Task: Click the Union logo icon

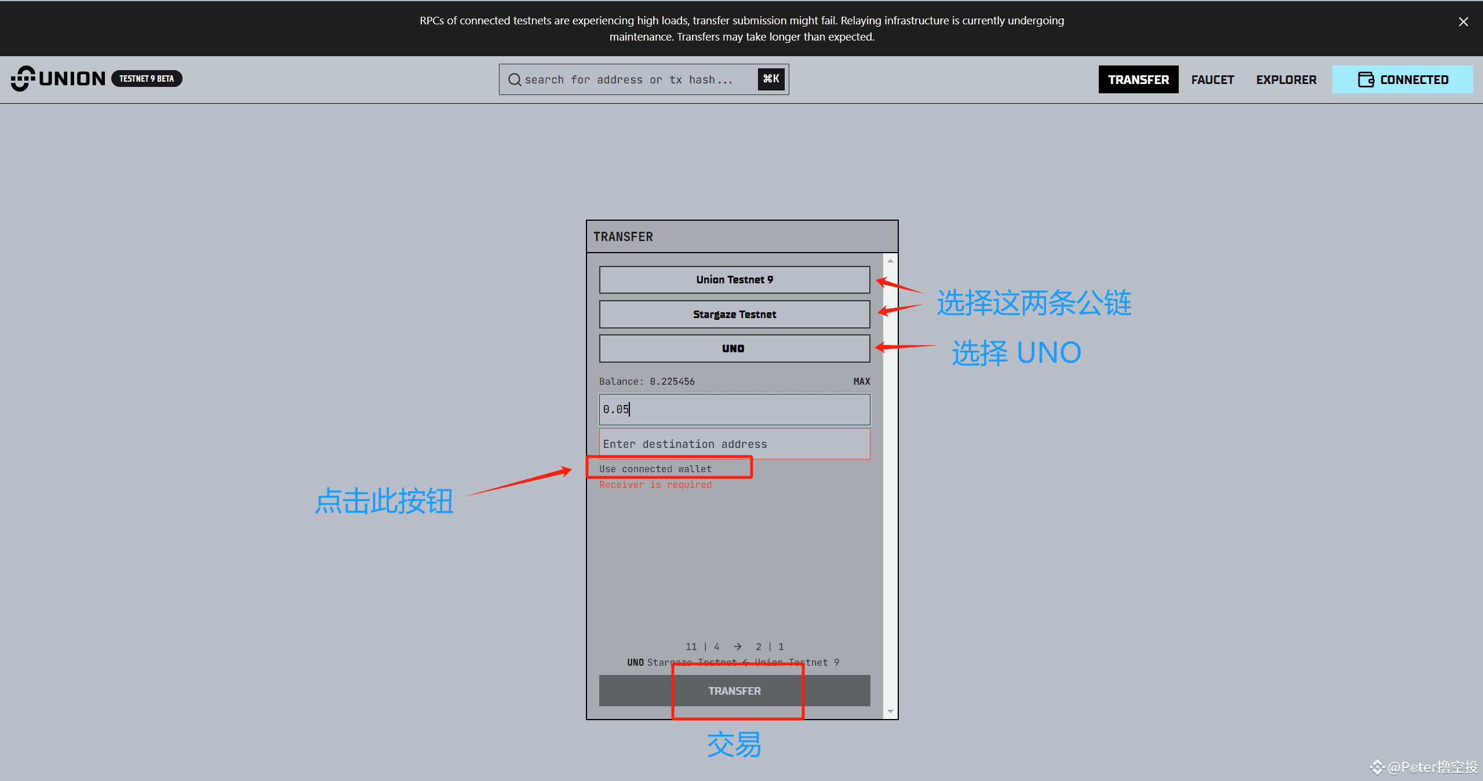Action: tap(23, 79)
